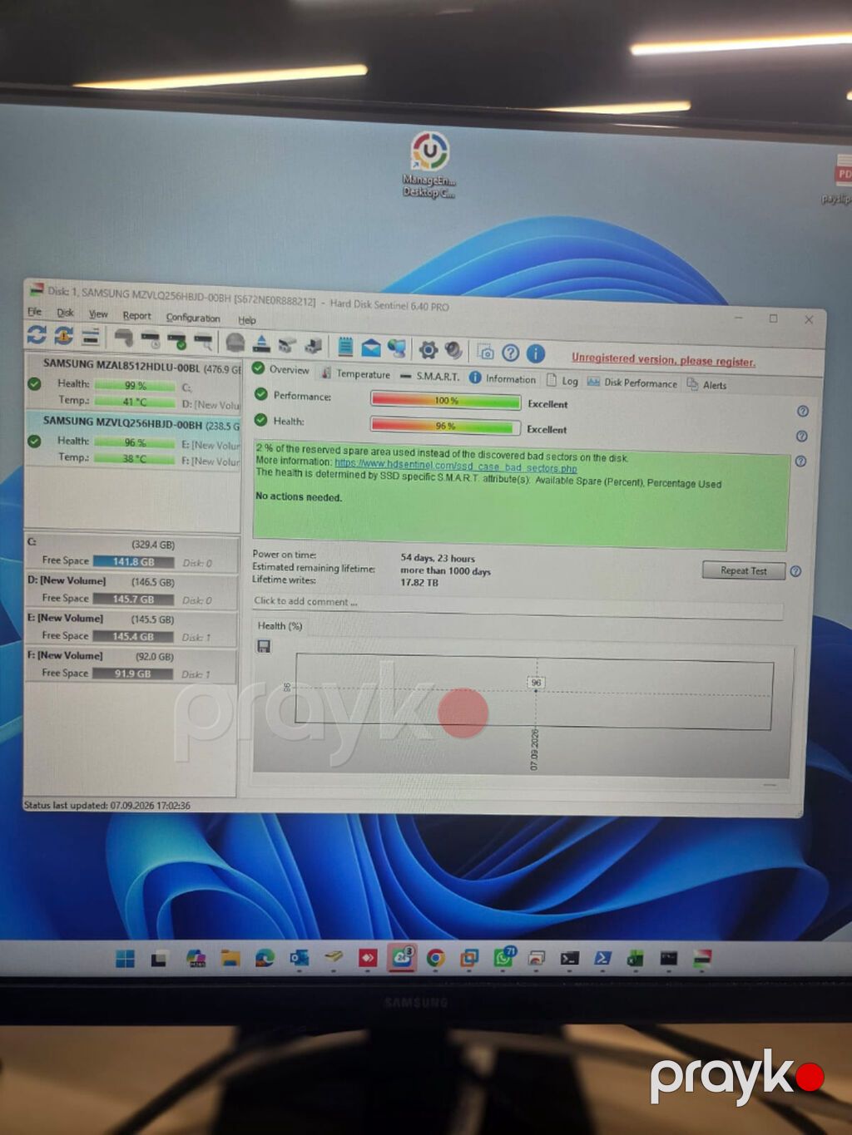This screenshot has width=852, height=1135.
Task: Click the 99 % health bar of first disk
Action: 135,386
